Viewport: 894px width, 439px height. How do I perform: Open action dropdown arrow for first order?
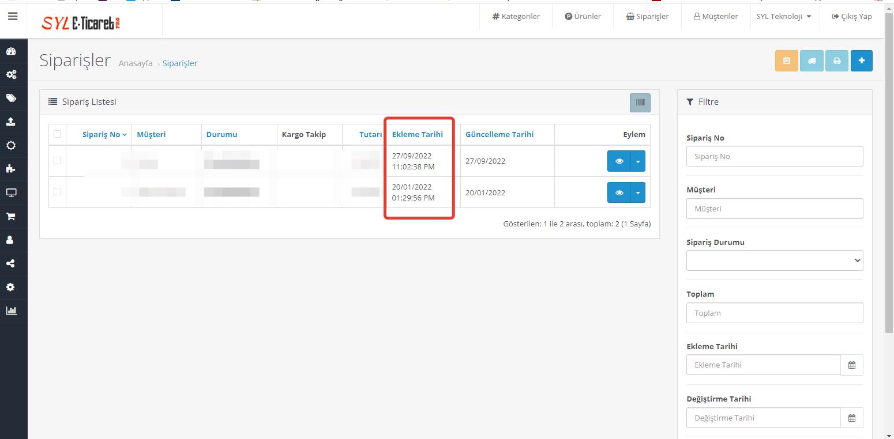[x=638, y=161]
